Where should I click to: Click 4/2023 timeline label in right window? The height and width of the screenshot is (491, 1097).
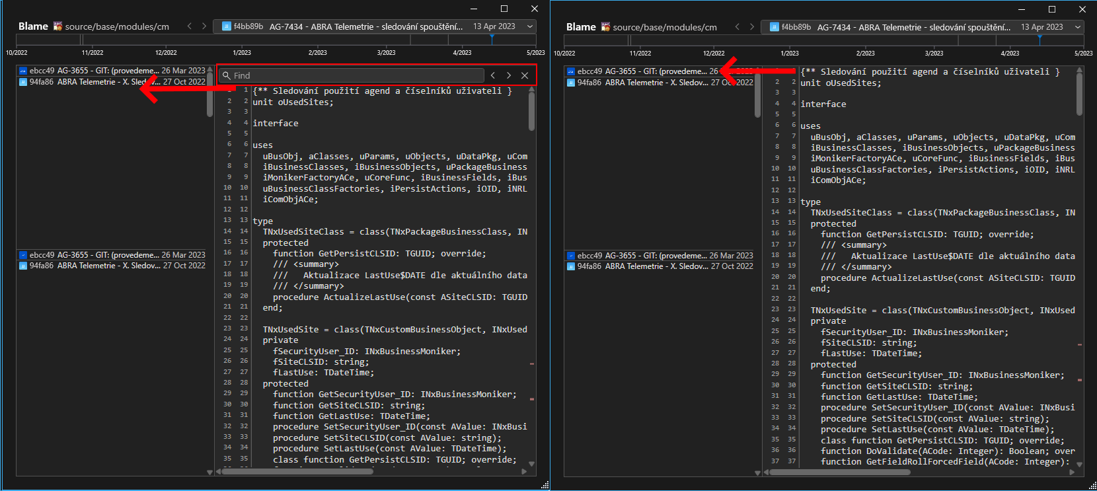(1010, 53)
